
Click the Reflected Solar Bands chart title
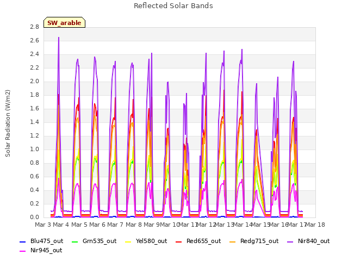point(173,6)
